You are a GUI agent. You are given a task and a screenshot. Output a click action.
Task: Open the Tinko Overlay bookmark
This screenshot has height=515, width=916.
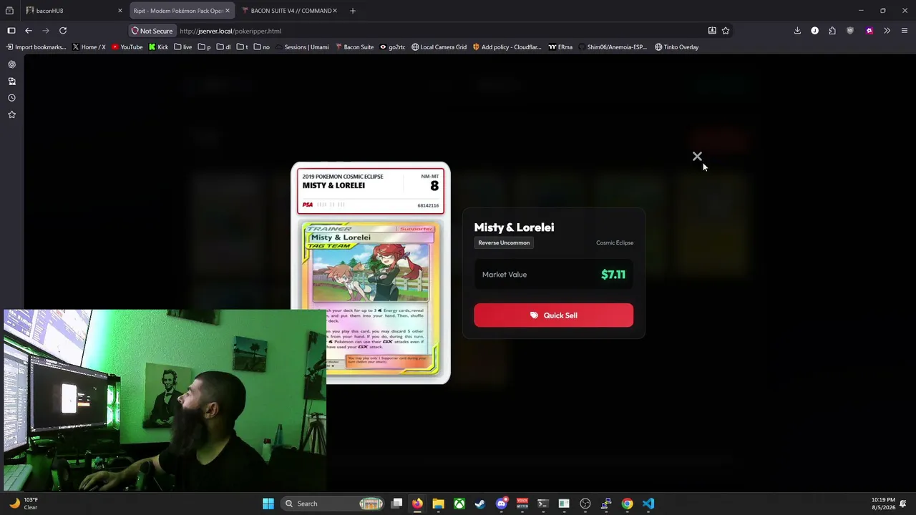(x=676, y=47)
